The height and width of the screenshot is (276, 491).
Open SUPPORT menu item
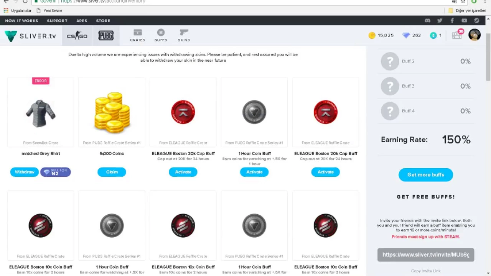click(x=57, y=21)
